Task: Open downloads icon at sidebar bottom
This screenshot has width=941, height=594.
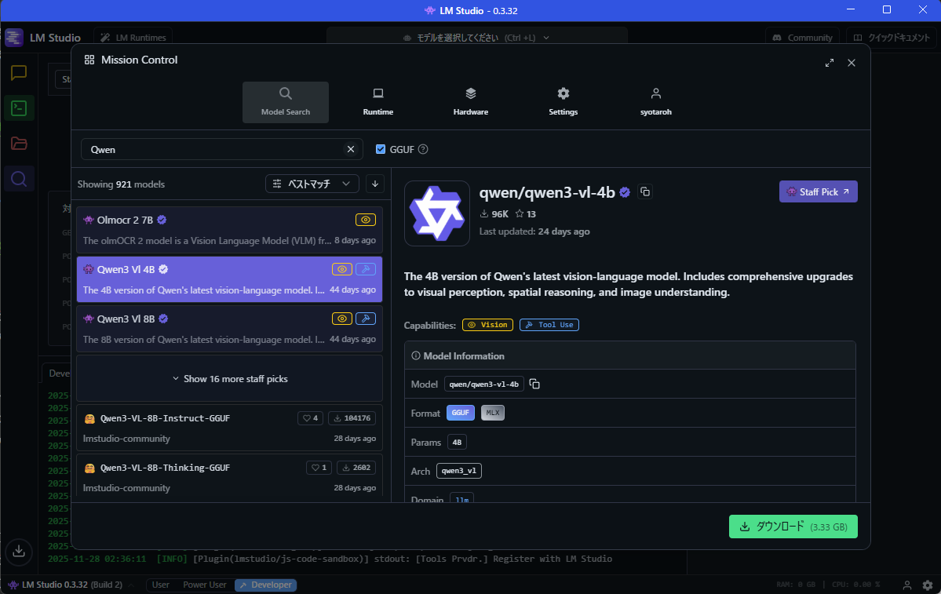Action: coord(19,551)
